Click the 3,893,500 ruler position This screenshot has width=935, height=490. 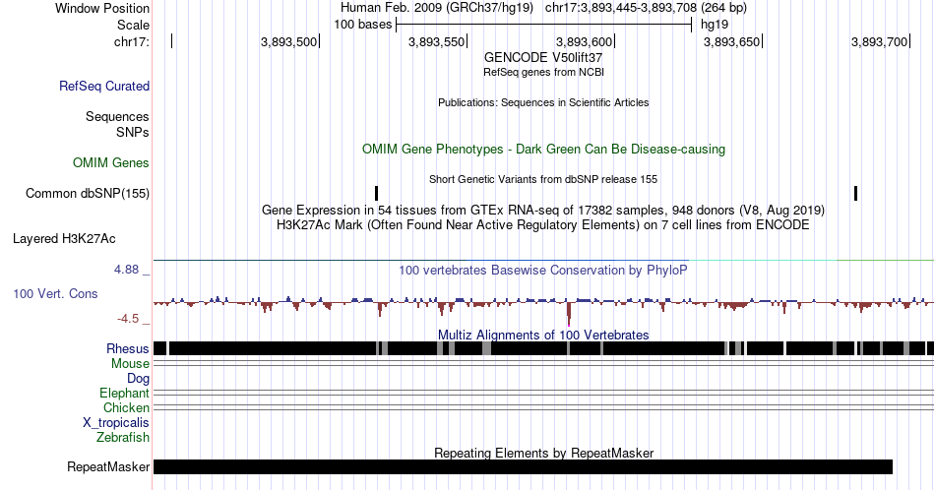(x=288, y=41)
